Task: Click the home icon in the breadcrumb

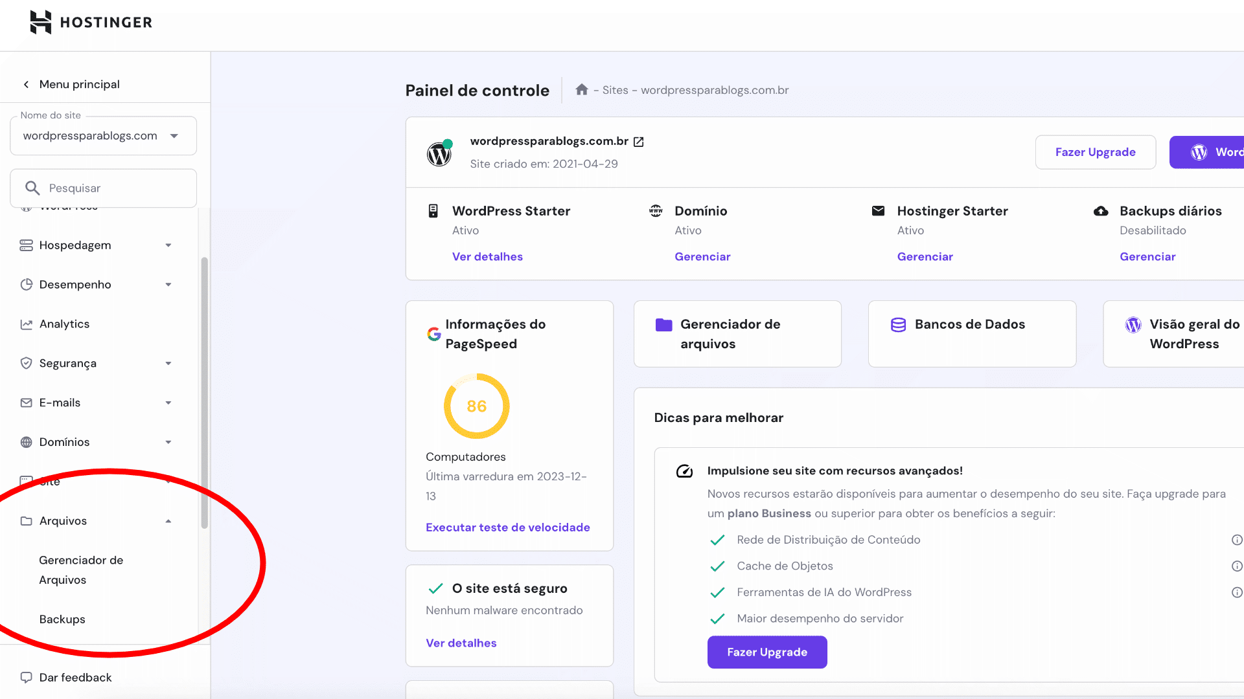Action: (x=582, y=89)
